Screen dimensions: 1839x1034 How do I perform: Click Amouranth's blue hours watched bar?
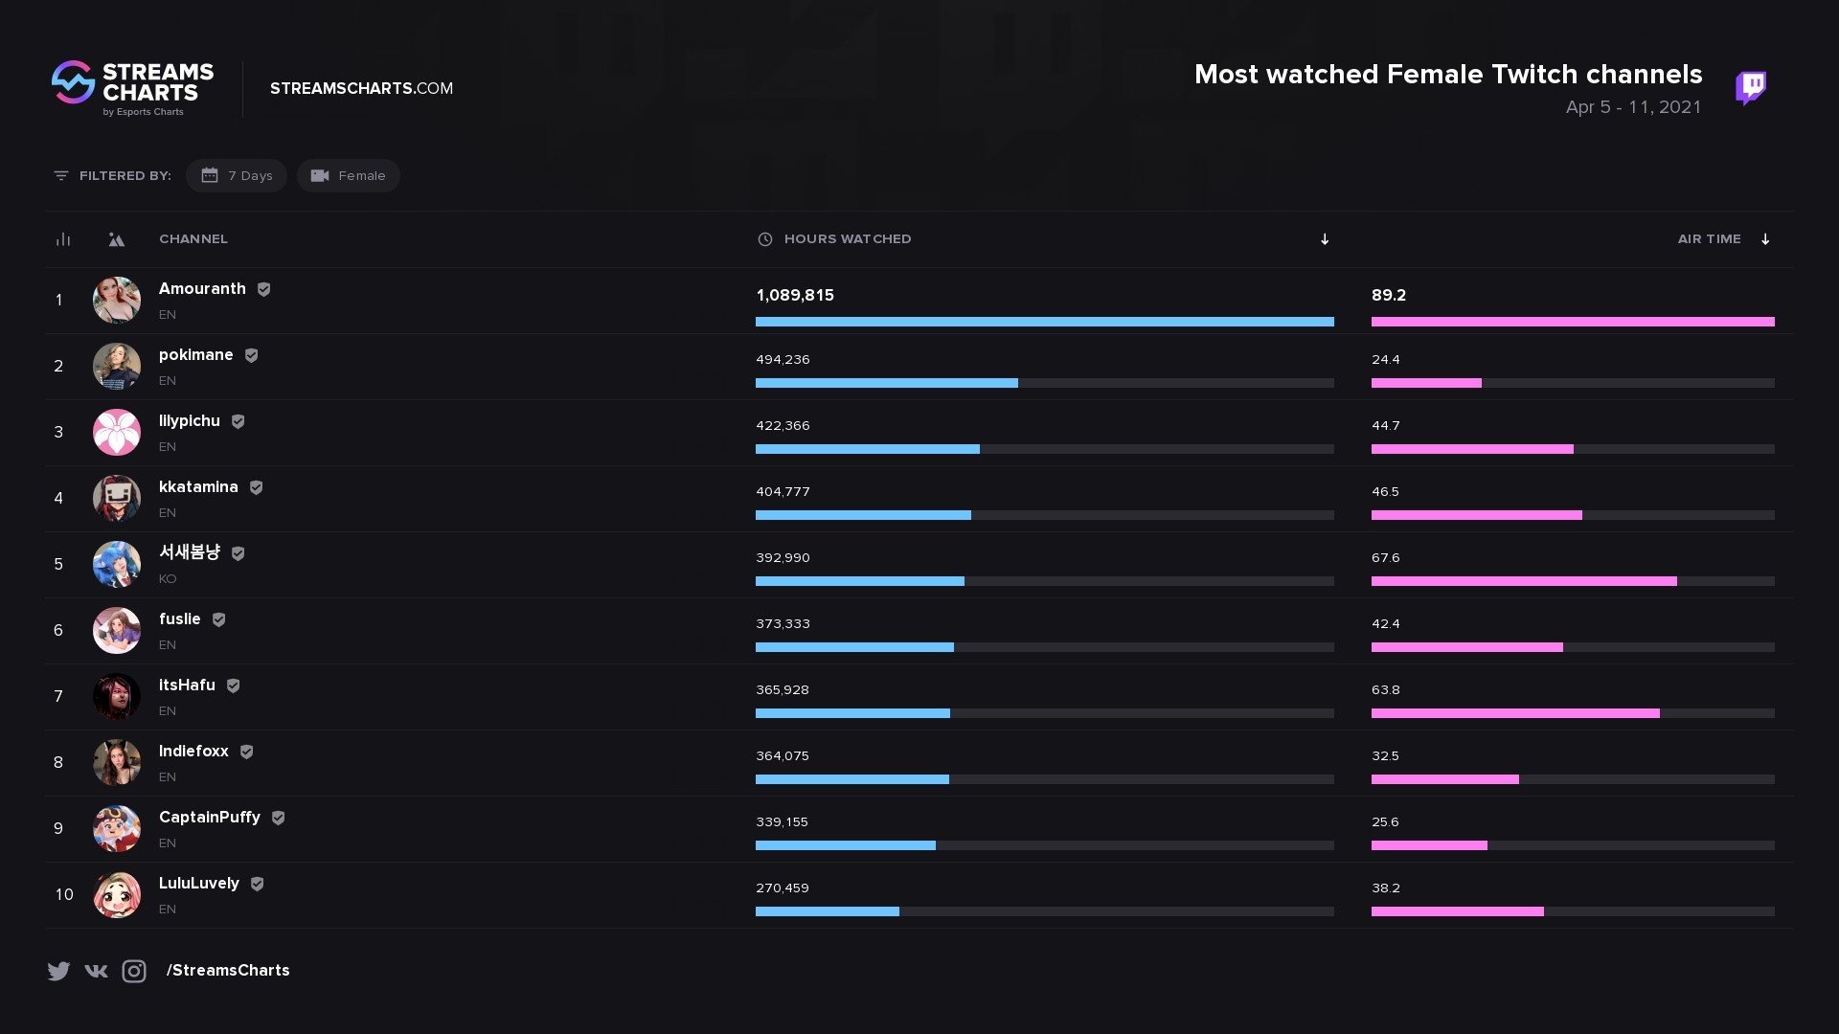(x=1044, y=322)
